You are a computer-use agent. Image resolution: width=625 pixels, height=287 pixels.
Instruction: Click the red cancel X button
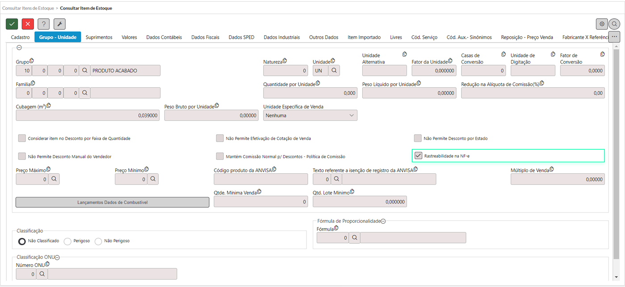28,24
